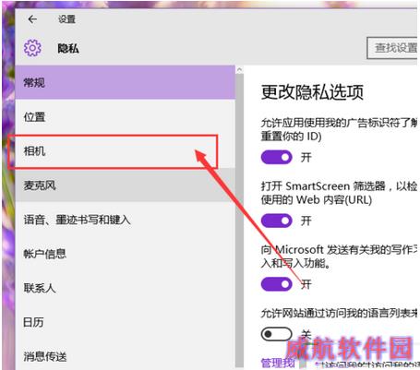This screenshot has height=370, width=420.
Task: Click the 设置 window title text
Action: pyautogui.click(x=66, y=19)
